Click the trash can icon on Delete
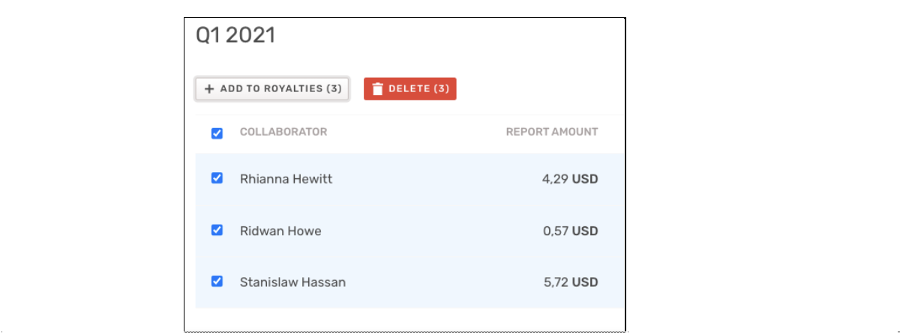Viewport: 900px width, 334px height. click(377, 89)
